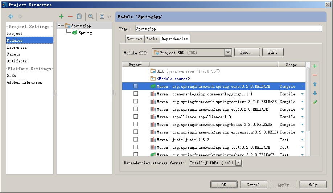Toggle export for commons-logging dependency
The width and height of the screenshot is (333, 193).
pyautogui.click(x=136, y=94)
